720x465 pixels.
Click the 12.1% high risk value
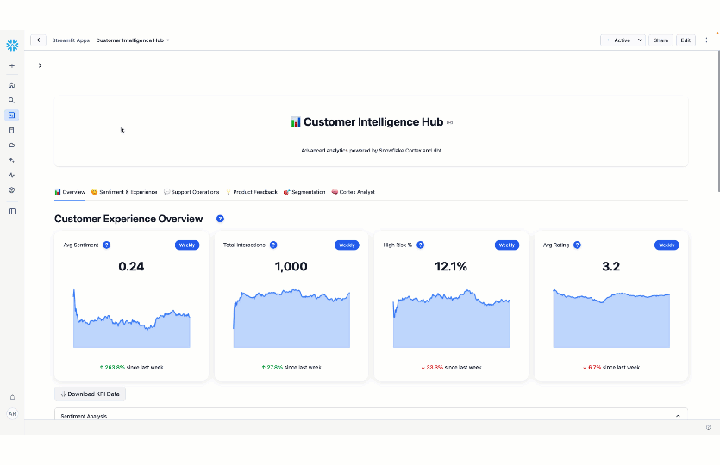pyautogui.click(x=451, y=266)
